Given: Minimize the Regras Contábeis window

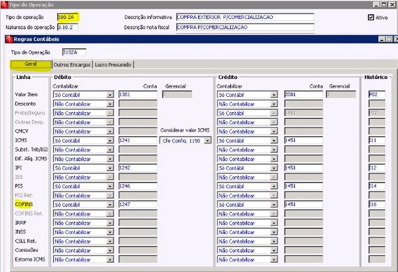Looking at the screenshot, I should click(382, 39).
